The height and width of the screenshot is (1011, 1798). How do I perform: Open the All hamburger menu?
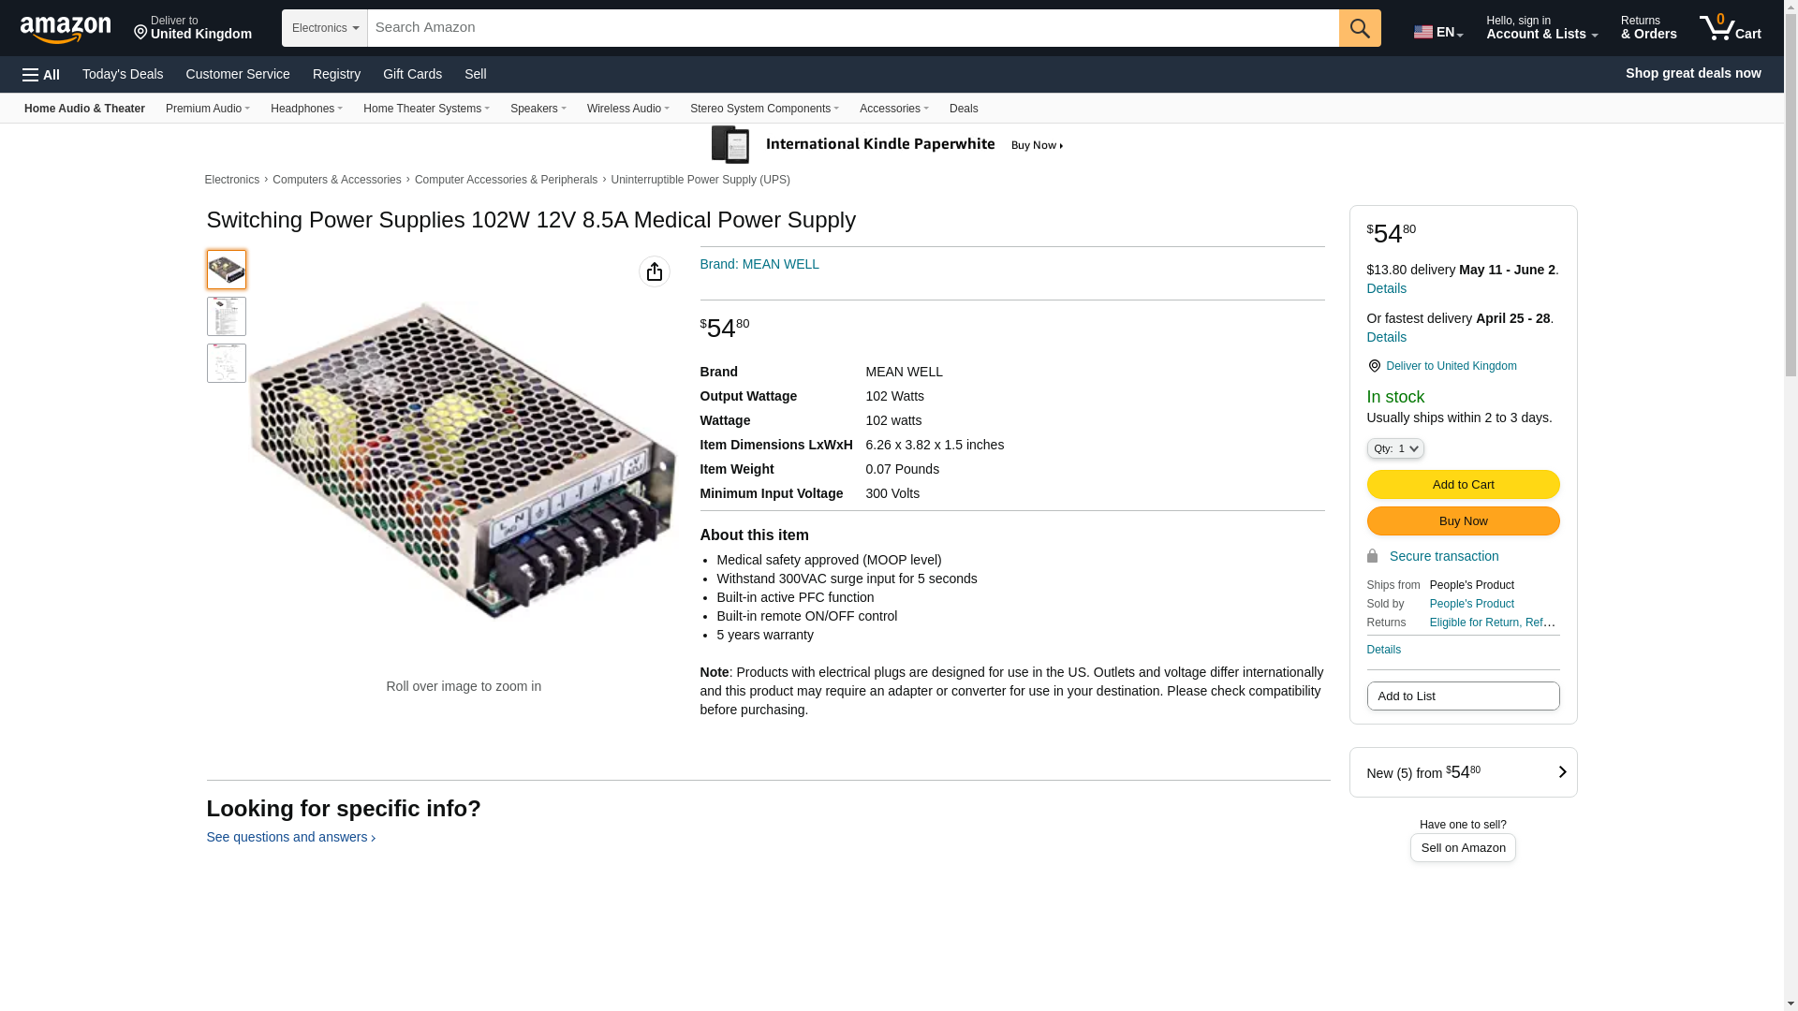(41, 74)
